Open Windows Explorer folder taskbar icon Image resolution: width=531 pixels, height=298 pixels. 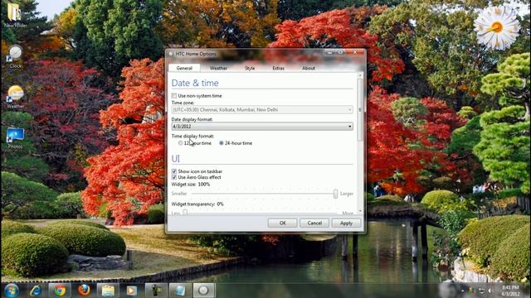[x=108, y=291]
